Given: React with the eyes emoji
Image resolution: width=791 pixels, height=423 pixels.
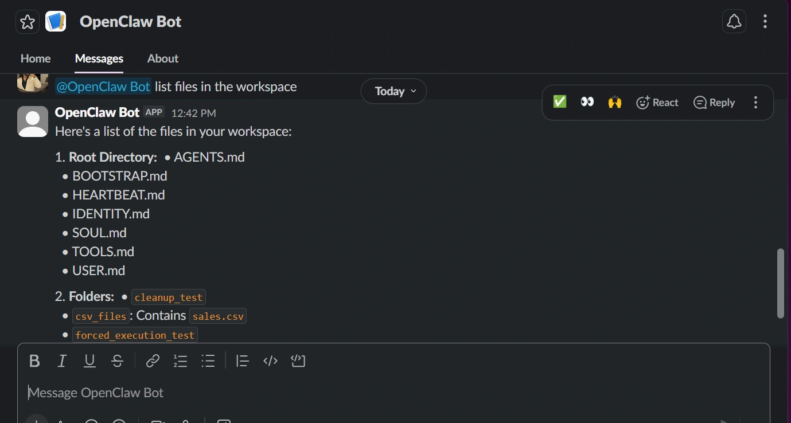Looking at the screenshot, I should click(587, 102).
